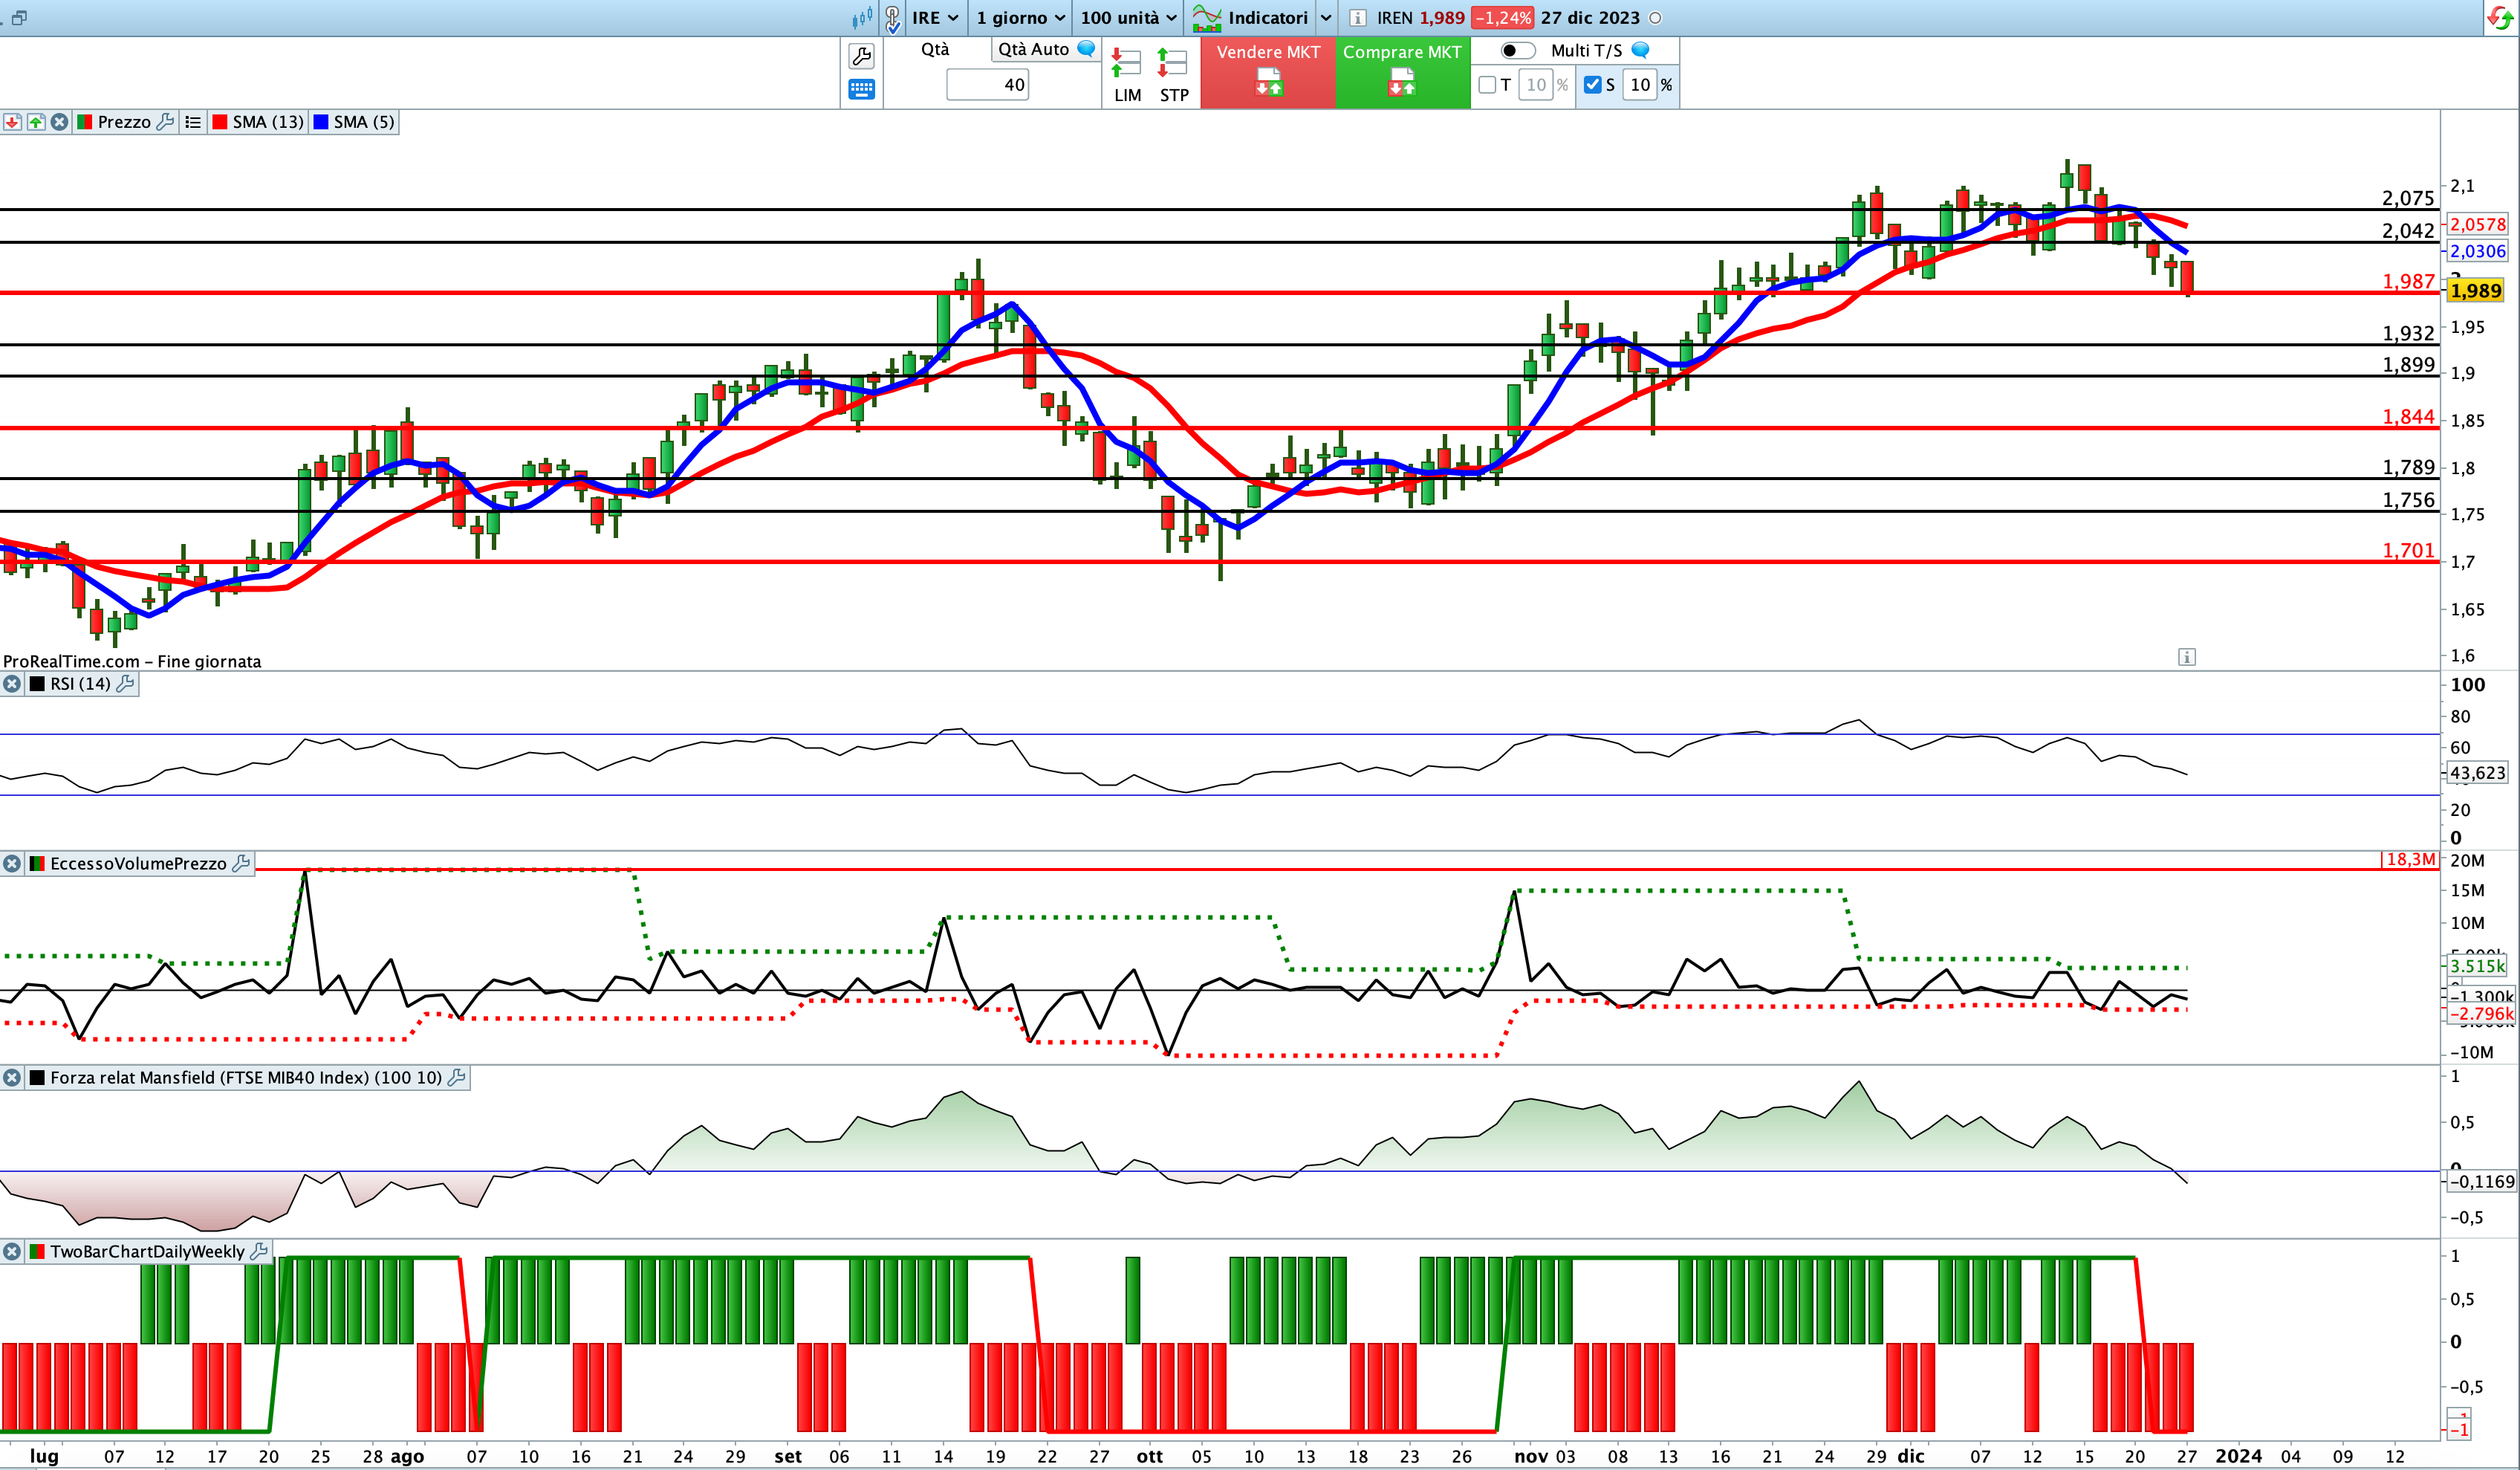Toggle the linked-chart link icon
This screenshot has height=1470, width=2520.
[892, 18]
